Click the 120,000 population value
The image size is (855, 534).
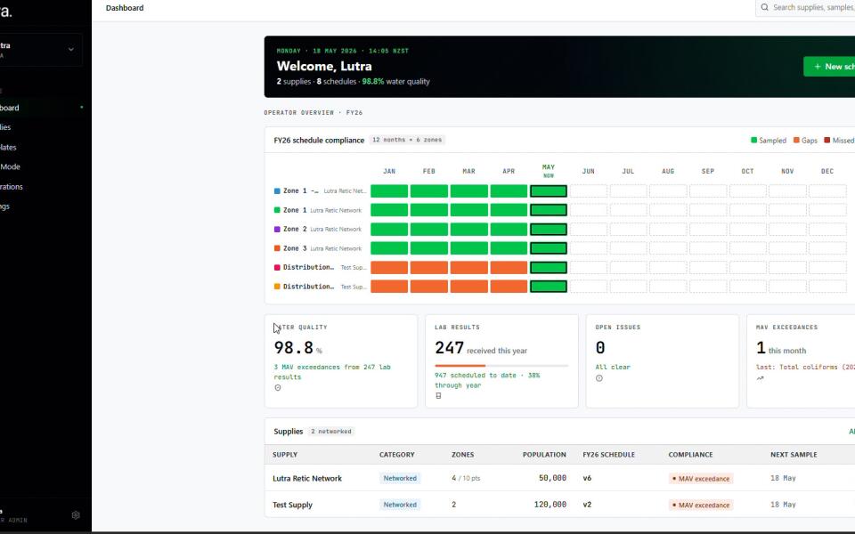point(550,505)
